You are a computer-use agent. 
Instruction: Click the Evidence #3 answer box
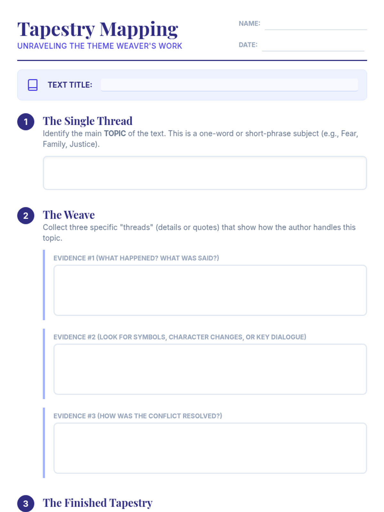(x=210, y=448)
